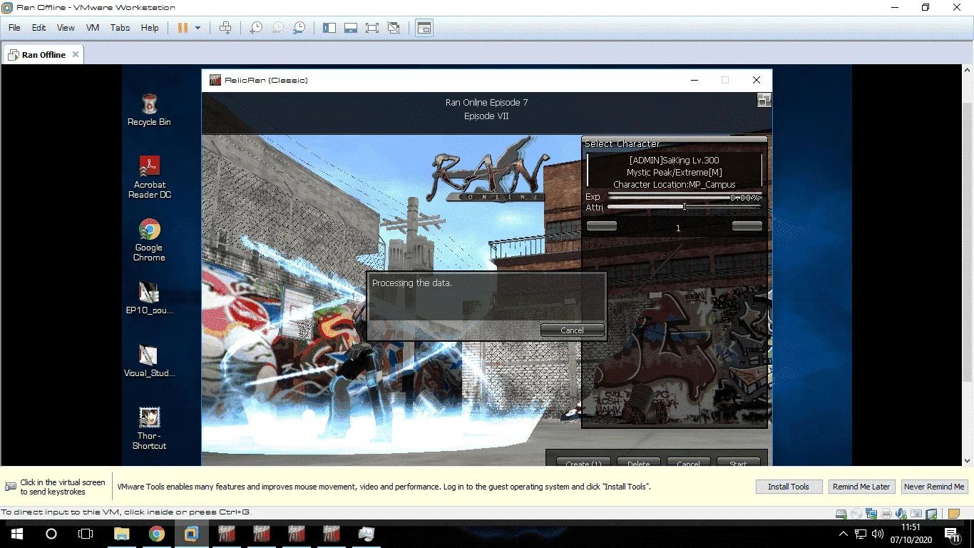Screen dimensions: 974x548
Task: Go to next character page
Action: point(747,226)
